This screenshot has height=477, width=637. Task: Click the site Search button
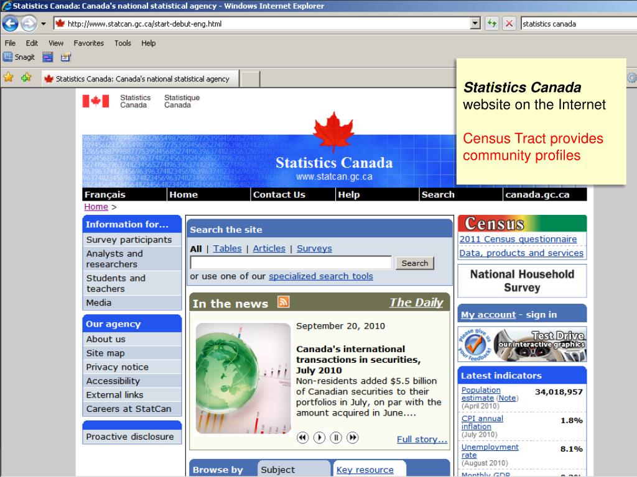[x=415, y=263]
